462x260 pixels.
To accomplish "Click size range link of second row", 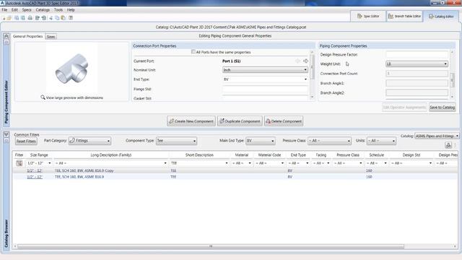I will [35, 177].
